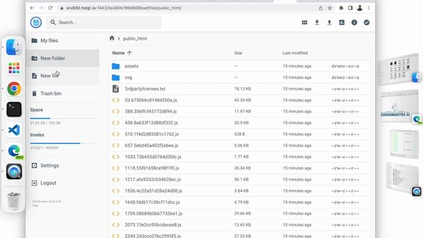Click the Search input field
This screenshot has height=238, width=423.
click(x=104, y=22)
